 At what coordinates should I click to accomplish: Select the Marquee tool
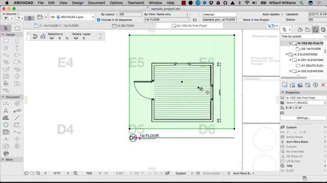pyautogui.click(x=17, y=28)
